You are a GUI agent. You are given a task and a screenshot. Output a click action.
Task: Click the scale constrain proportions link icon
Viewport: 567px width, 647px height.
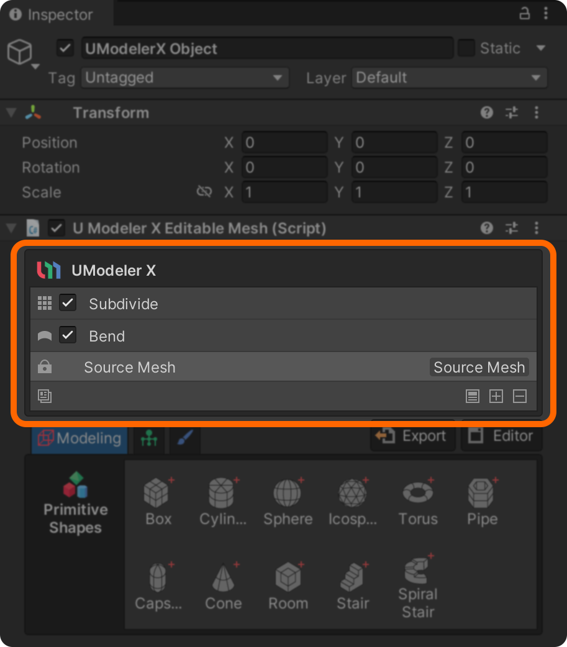[204, 192]
